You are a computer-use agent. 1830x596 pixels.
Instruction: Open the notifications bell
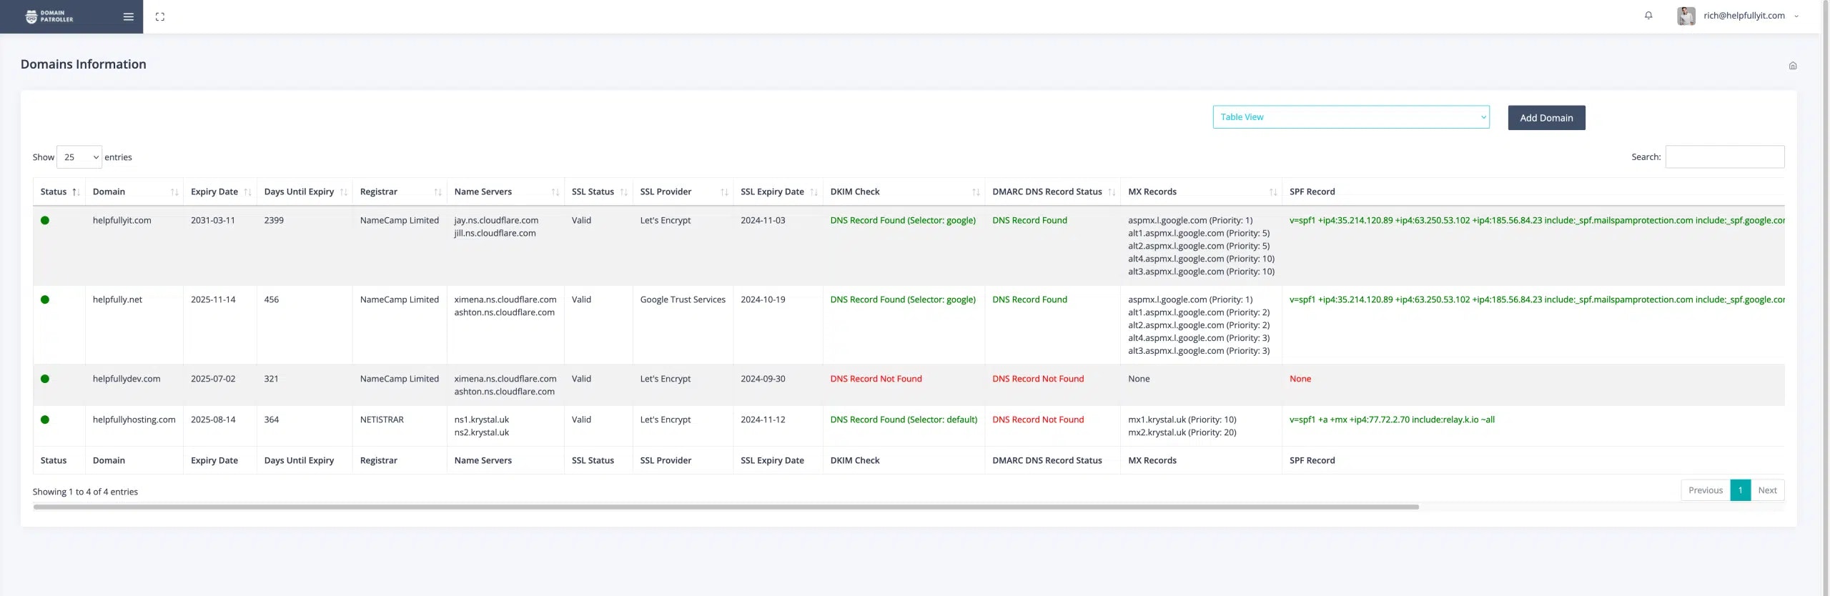point(1648,16)
